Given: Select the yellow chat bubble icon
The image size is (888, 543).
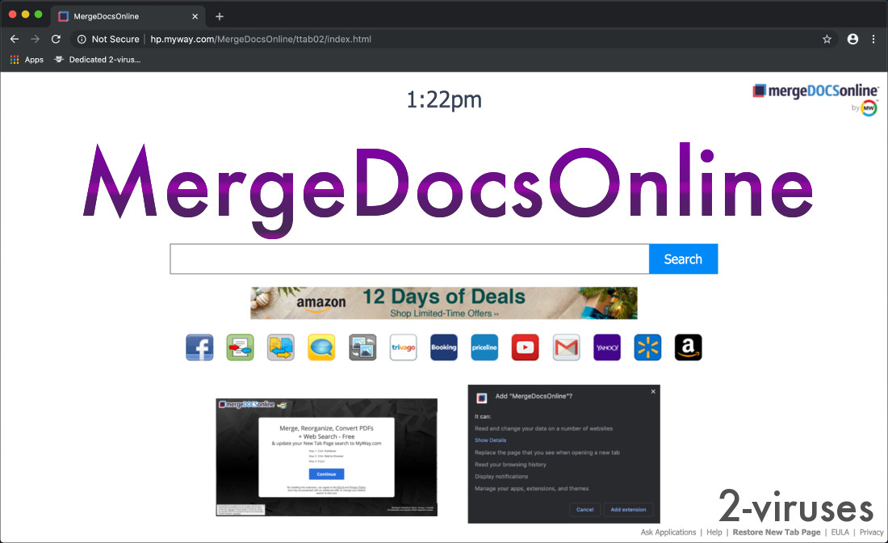Looking at the screenshot, I should click(x=321, y=347).
